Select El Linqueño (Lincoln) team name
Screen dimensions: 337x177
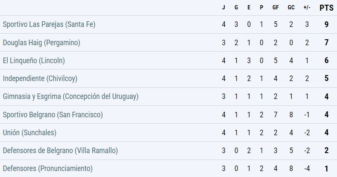click(x=34, y=61)
